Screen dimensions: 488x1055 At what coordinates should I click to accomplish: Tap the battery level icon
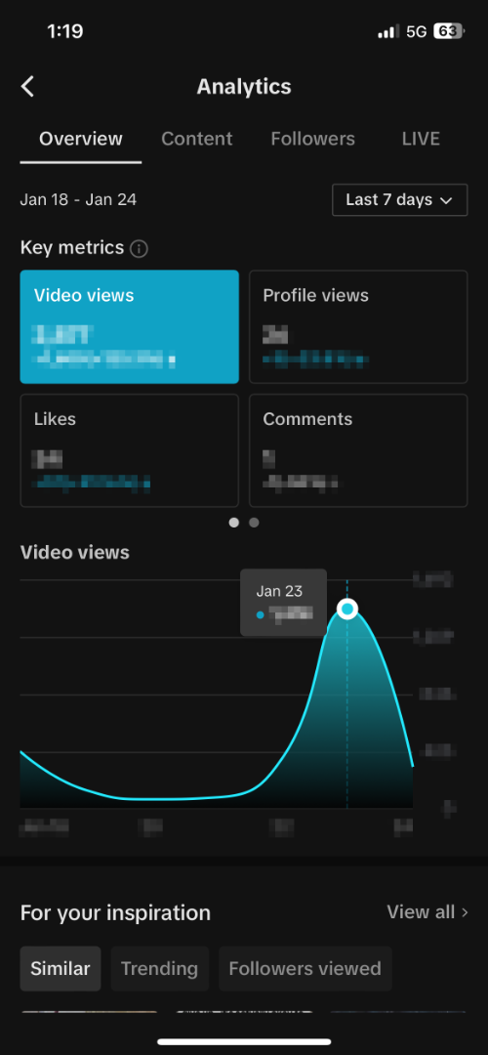[x=449, y=31]
